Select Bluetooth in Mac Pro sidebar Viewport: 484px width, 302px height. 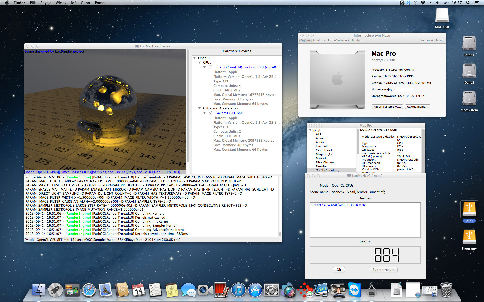322,146
